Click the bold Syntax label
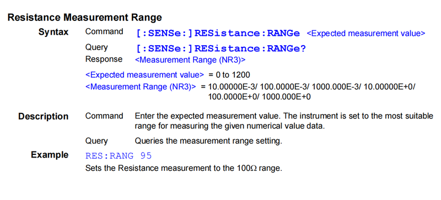The height and width of the screenshot is (200, 441). point(53,32)
